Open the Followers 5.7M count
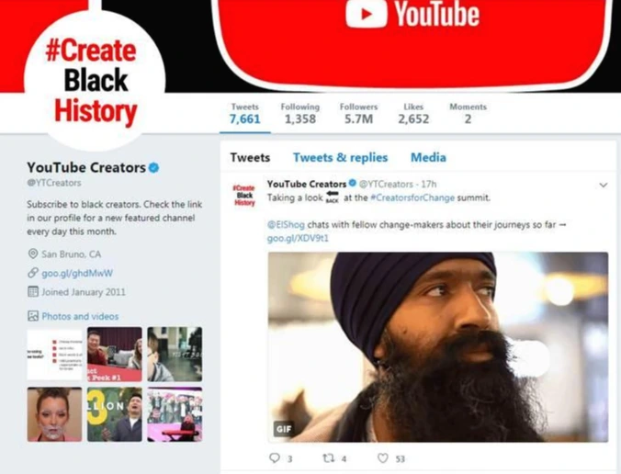This screenshot has height=474, width=621. 358,114
